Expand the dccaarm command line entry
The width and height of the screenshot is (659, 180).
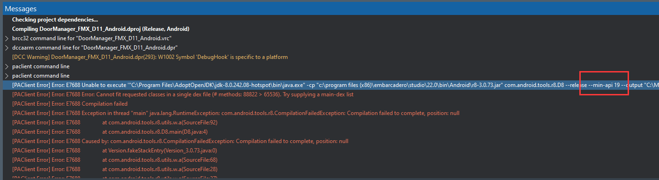pos(6,48)
